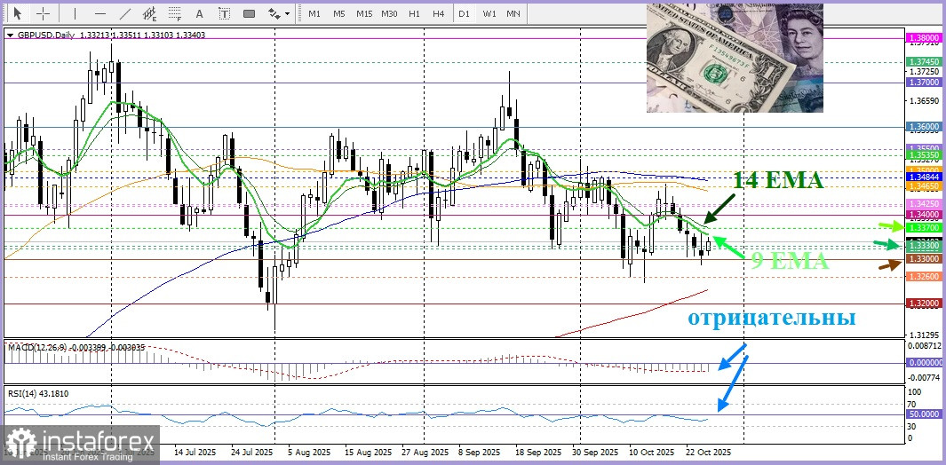The image size is (946, 465).
Task: Pick the rectangle shape tool
Action: click(250, 13)
